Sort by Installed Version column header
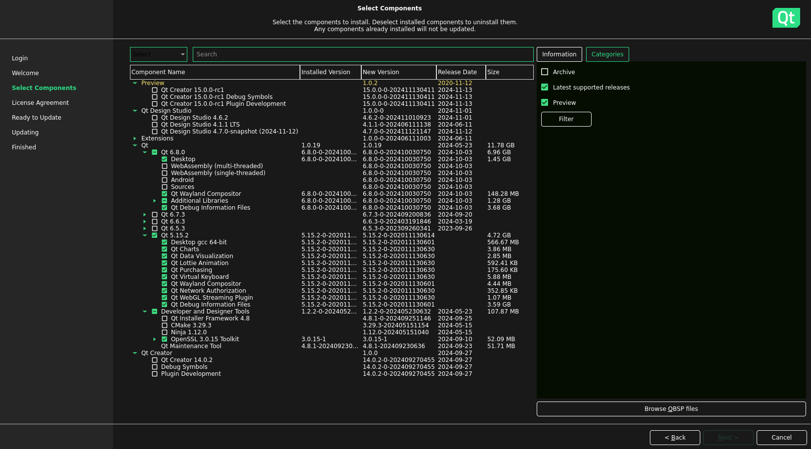The height and width of the screenshot is (449, 811). click(x=331, y=72)
